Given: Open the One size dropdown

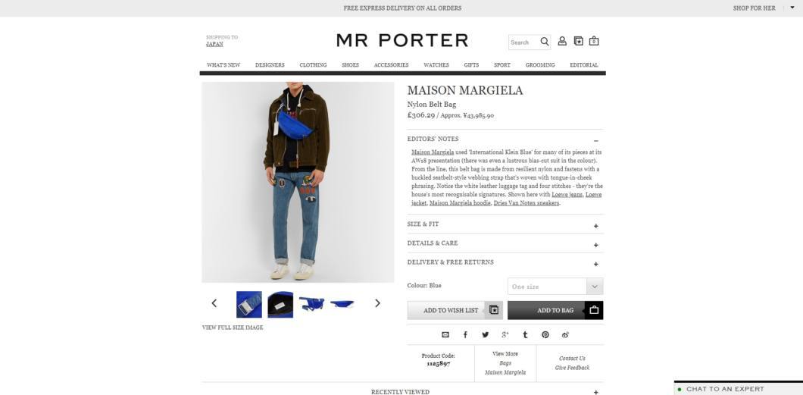Looking at the screenshot, I should 555,287.
